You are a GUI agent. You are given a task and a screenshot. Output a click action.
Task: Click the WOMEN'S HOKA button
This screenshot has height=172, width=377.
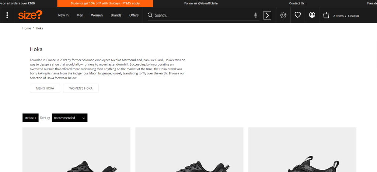81,88
